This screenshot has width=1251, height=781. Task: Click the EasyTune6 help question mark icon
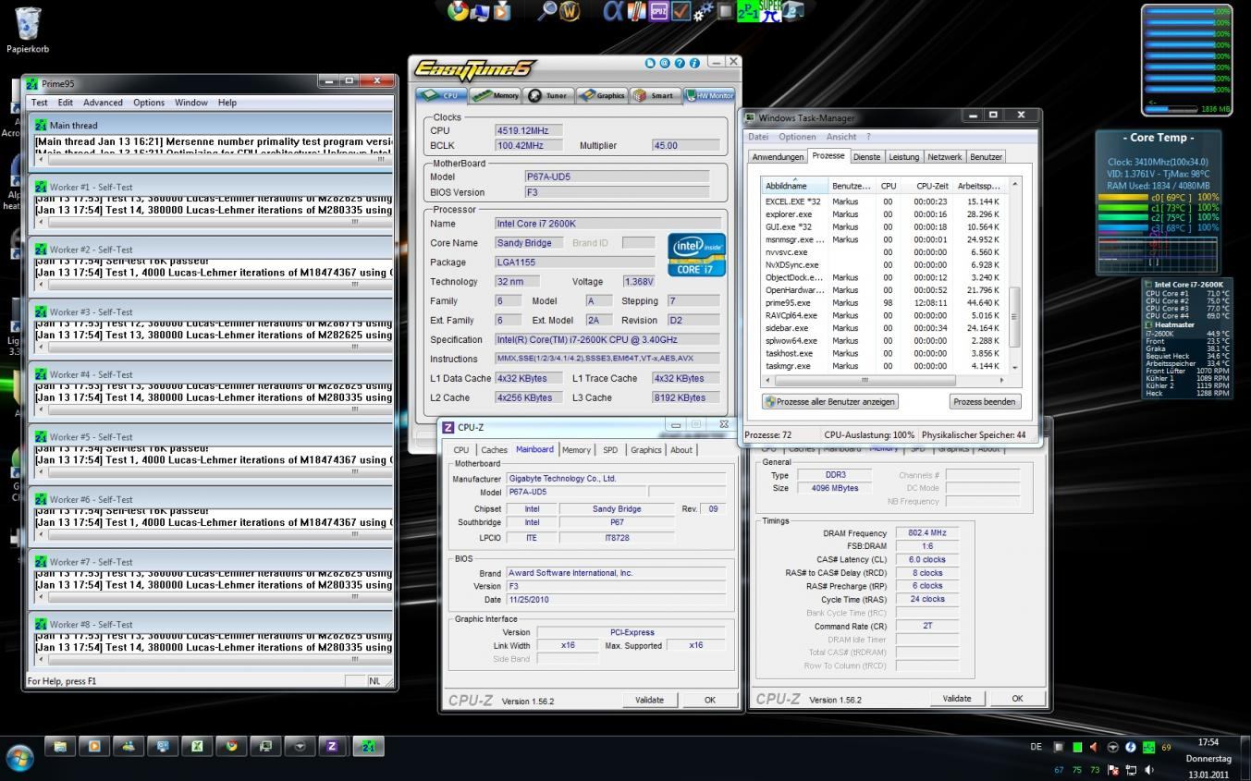(680, 63)
